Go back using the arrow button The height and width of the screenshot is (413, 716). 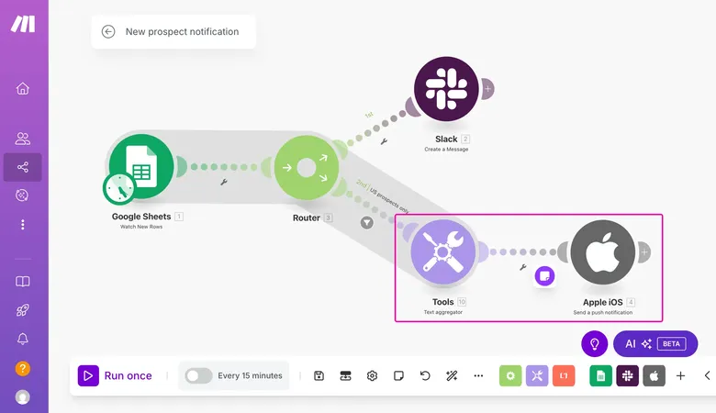(108, 31)
